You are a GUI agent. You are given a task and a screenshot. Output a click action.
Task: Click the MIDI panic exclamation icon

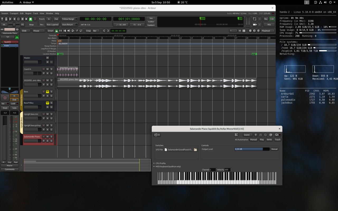click(x=2, y=19)
